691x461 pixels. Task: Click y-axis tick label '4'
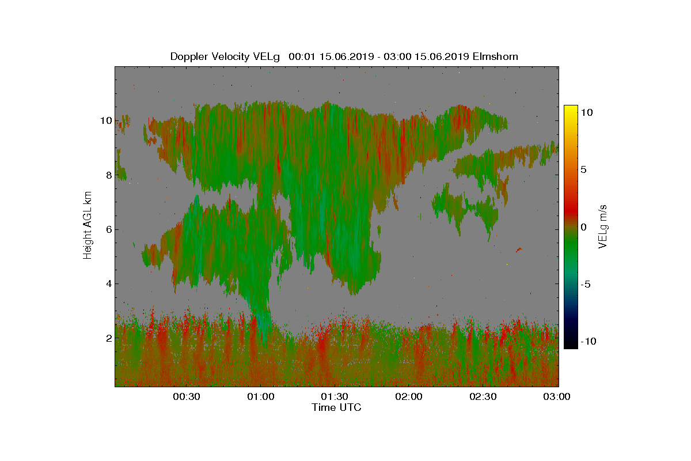coord(108,284)
